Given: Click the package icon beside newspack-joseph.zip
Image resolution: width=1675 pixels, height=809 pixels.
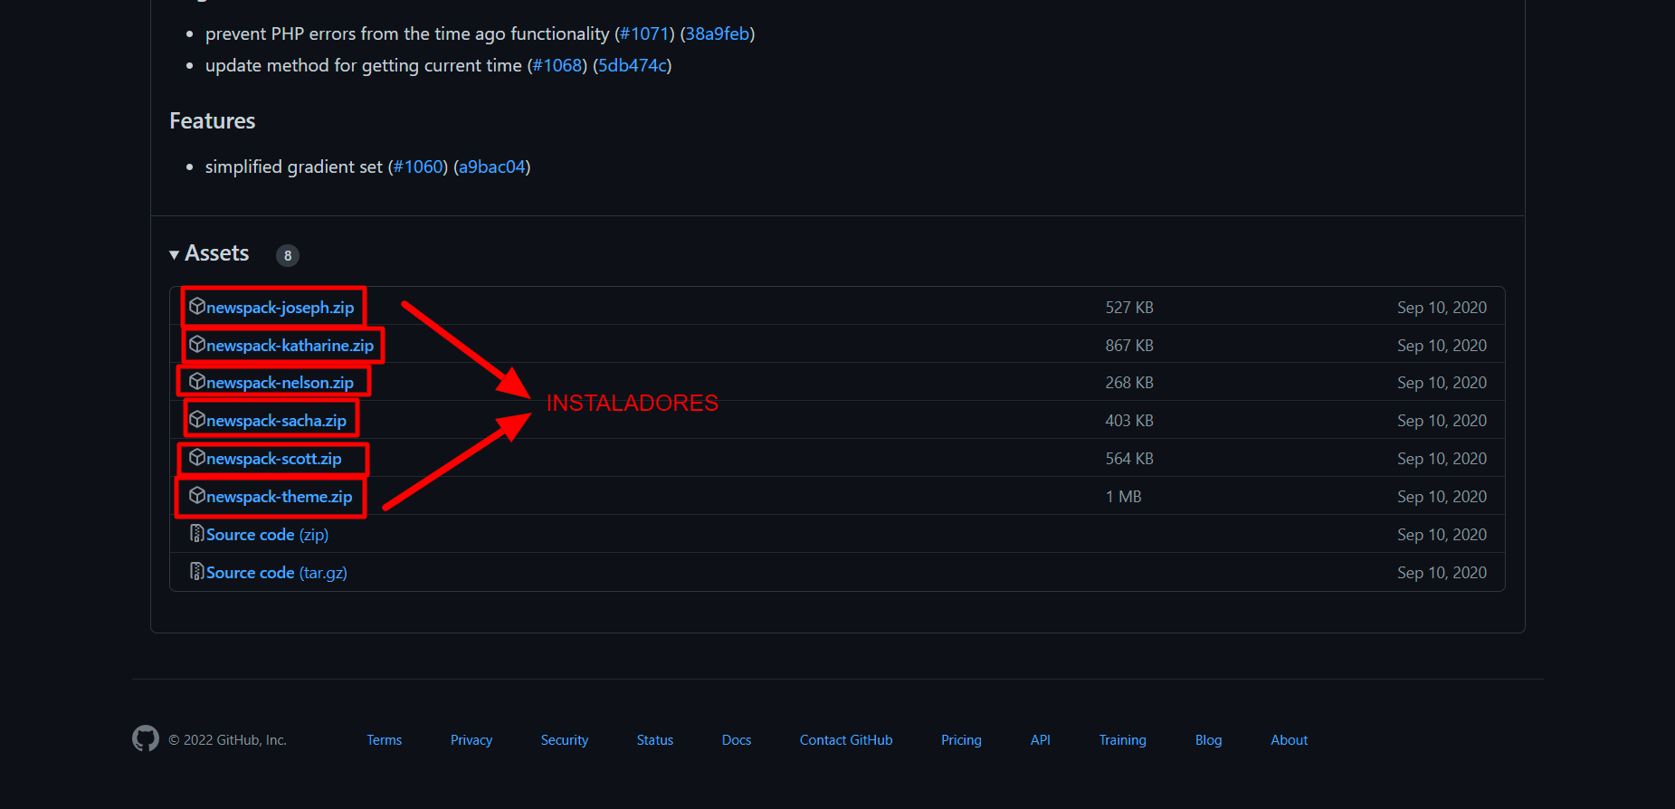Looking at the screenshot, I should (197, 307).
